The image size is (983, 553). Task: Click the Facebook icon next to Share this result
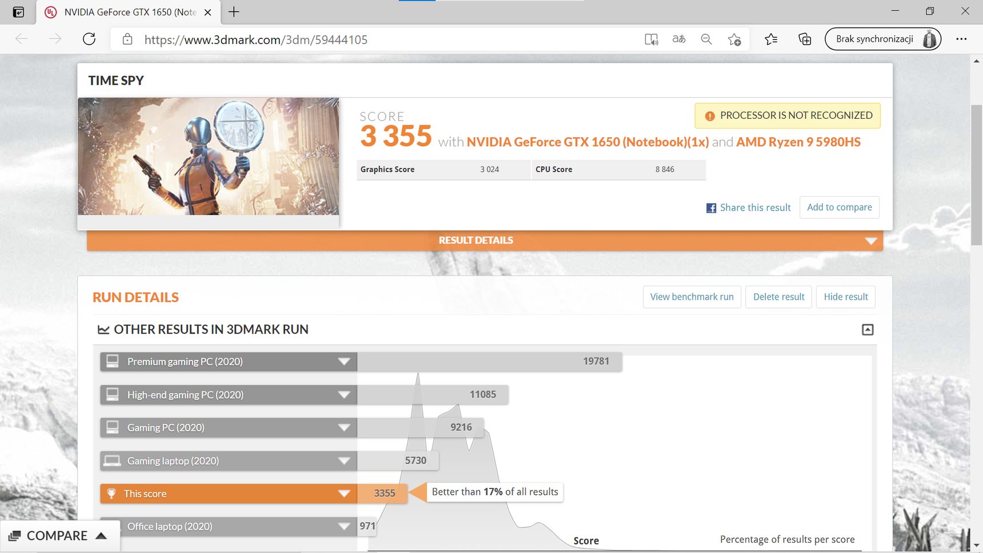point(711,208)
